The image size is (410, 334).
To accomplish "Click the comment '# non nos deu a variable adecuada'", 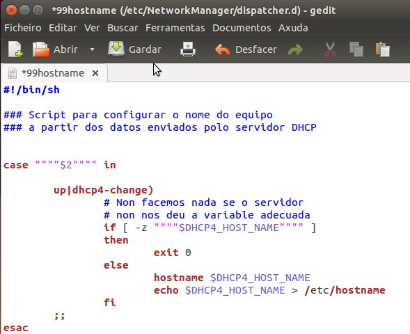I will [x=207, y=215].
